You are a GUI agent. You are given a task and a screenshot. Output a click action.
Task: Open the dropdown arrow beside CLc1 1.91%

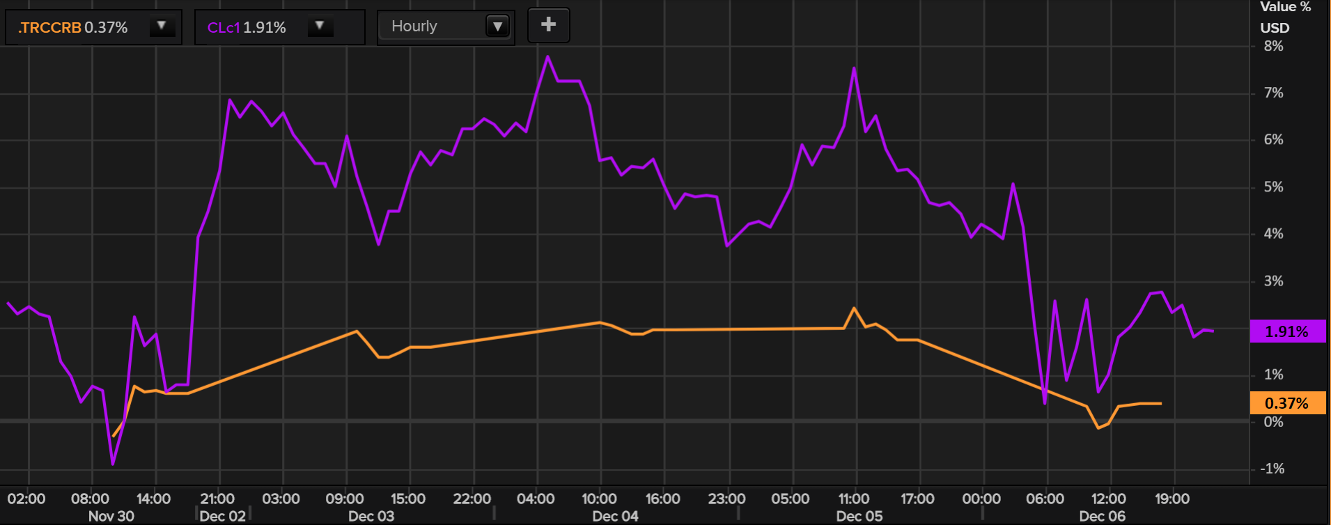[320, 26]
